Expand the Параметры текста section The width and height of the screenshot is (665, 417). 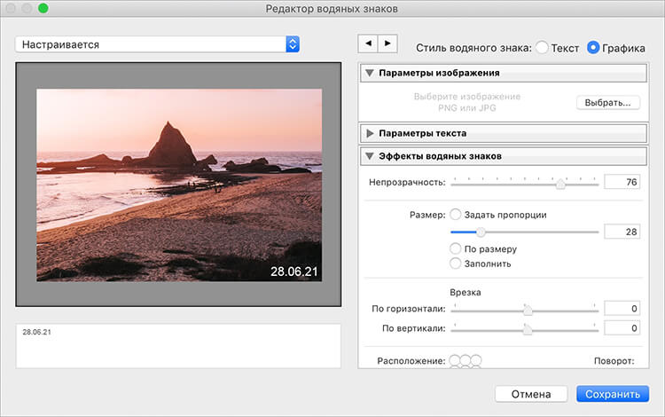click(370, 133)
